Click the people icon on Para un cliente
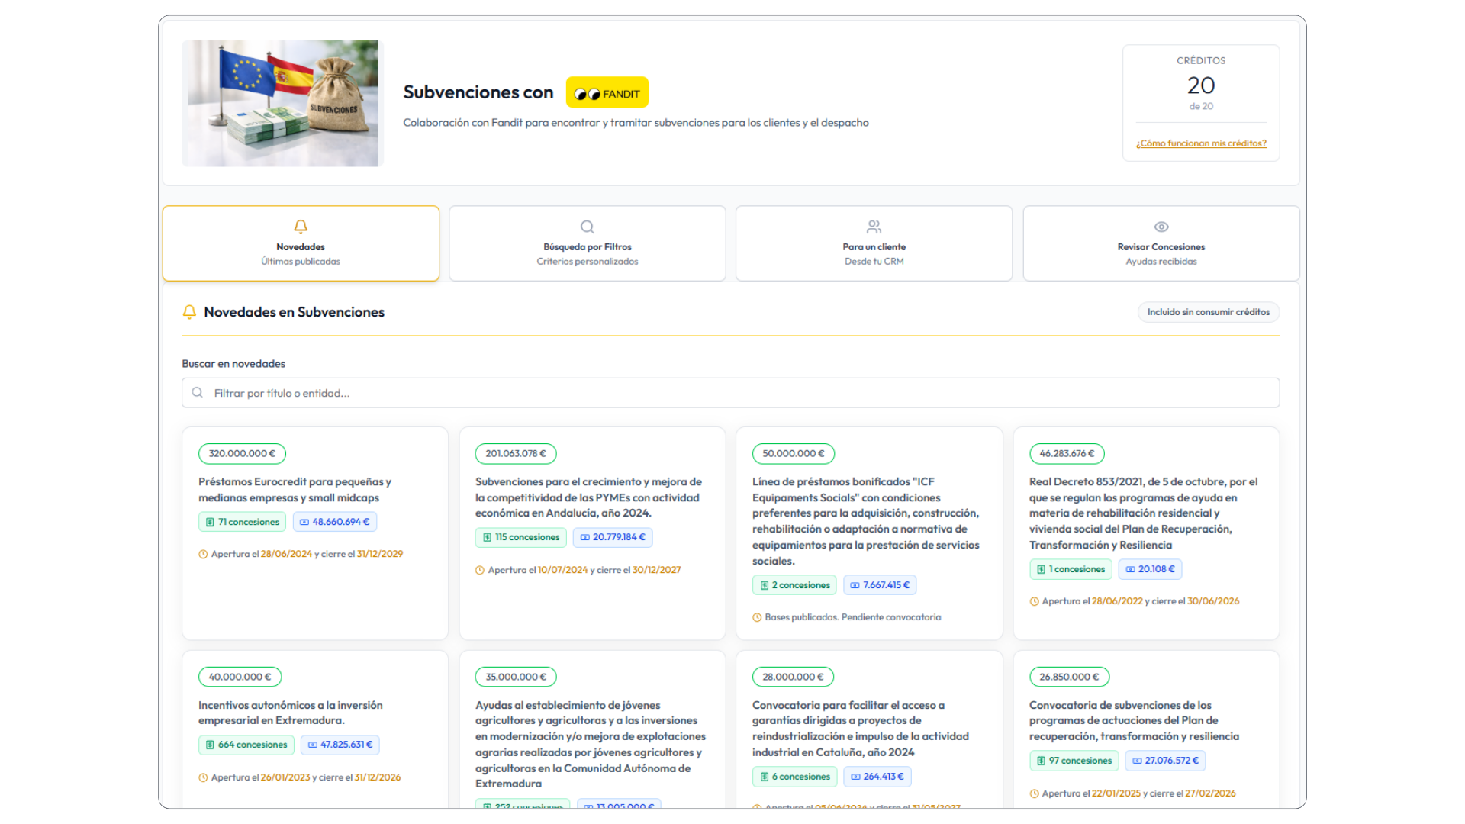Viewport: 1465px width, 824px height. coord(874,227)
